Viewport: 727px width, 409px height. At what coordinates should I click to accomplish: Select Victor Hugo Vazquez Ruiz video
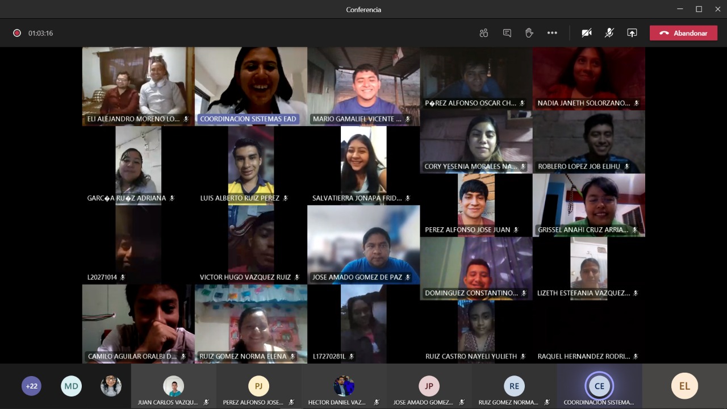click(x=250, y=244)
